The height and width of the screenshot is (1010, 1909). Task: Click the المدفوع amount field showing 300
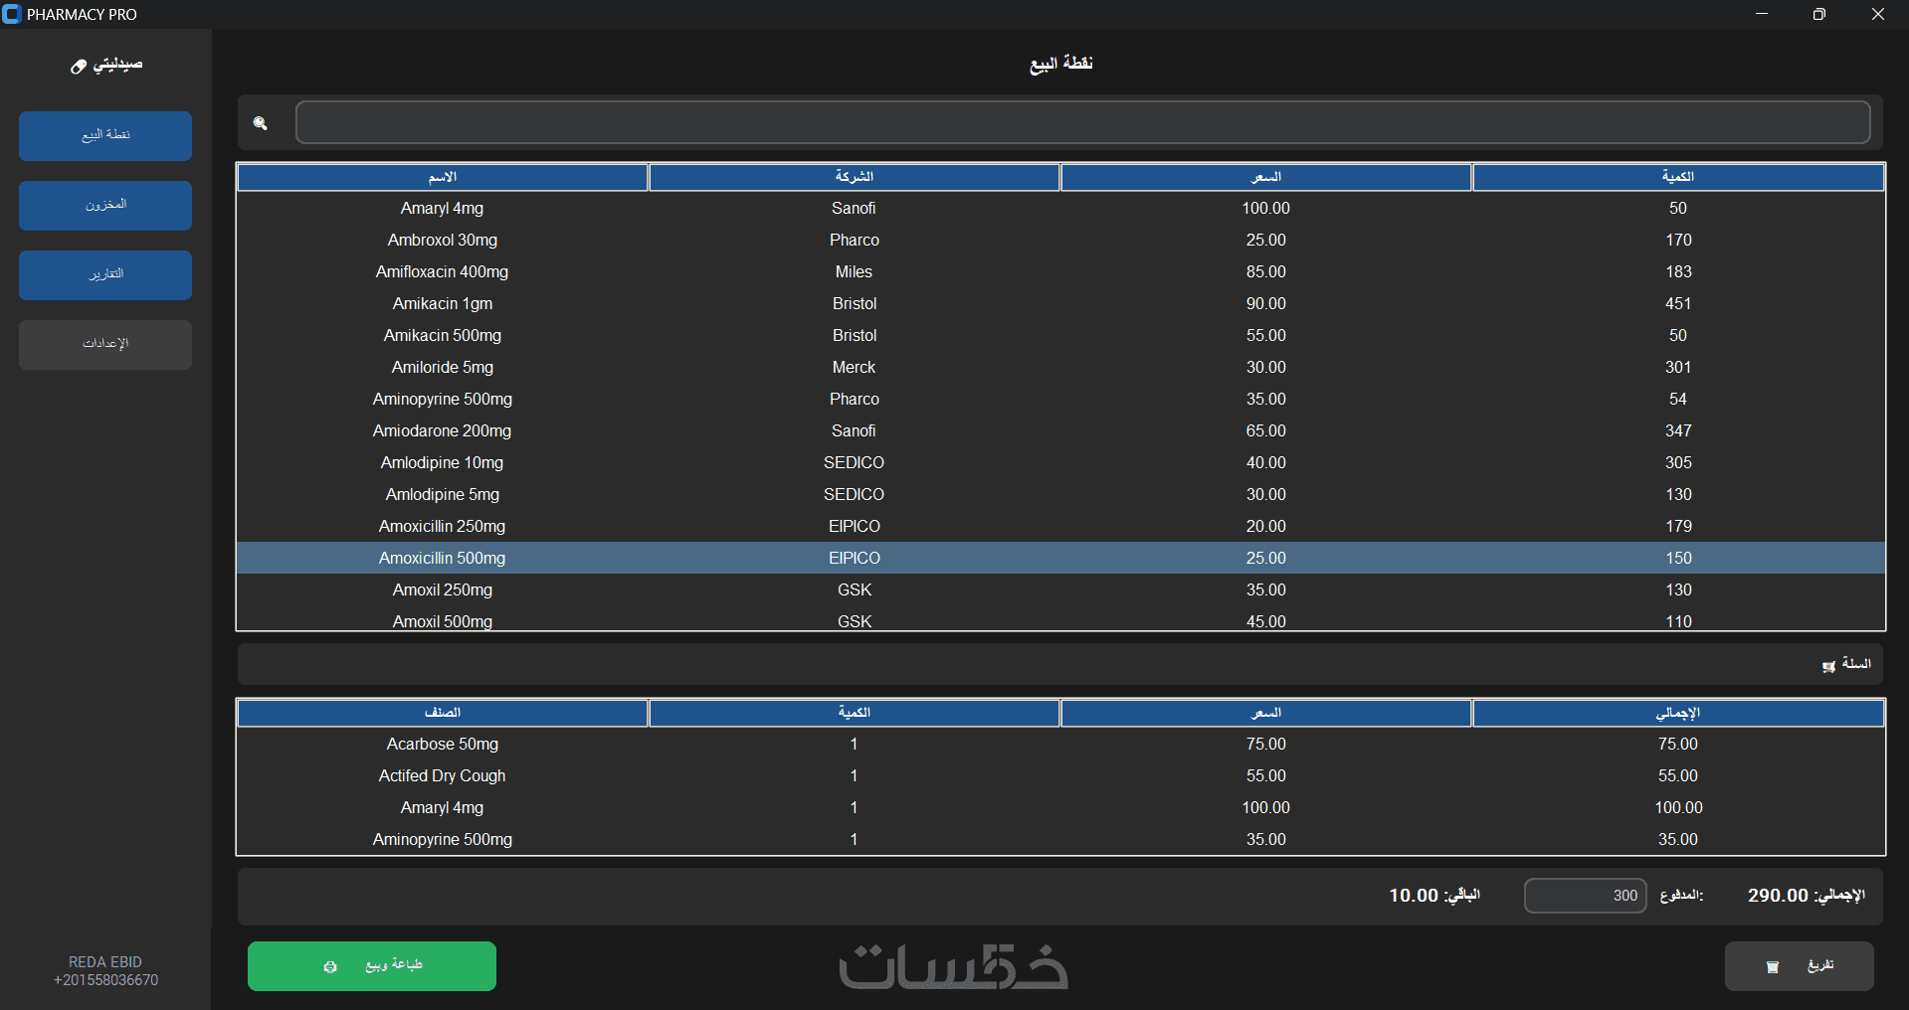coord(1586,895)
